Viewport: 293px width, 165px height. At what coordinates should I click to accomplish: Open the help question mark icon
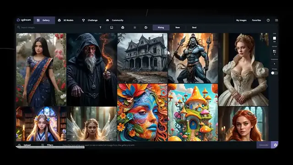click(268, 20)
